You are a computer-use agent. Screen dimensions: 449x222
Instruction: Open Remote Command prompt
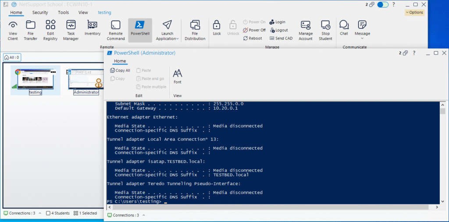tap(116, 30)
